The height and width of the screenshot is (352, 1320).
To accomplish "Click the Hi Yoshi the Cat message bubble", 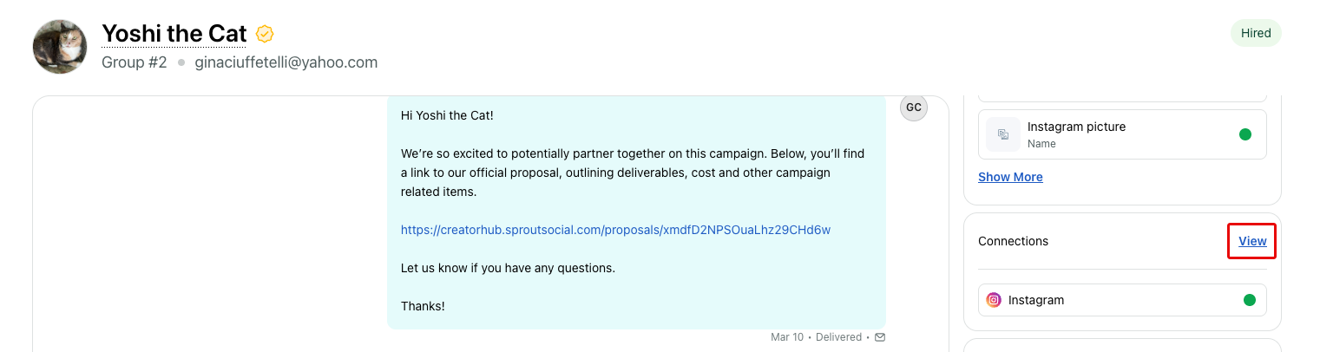I will point(636,212).
